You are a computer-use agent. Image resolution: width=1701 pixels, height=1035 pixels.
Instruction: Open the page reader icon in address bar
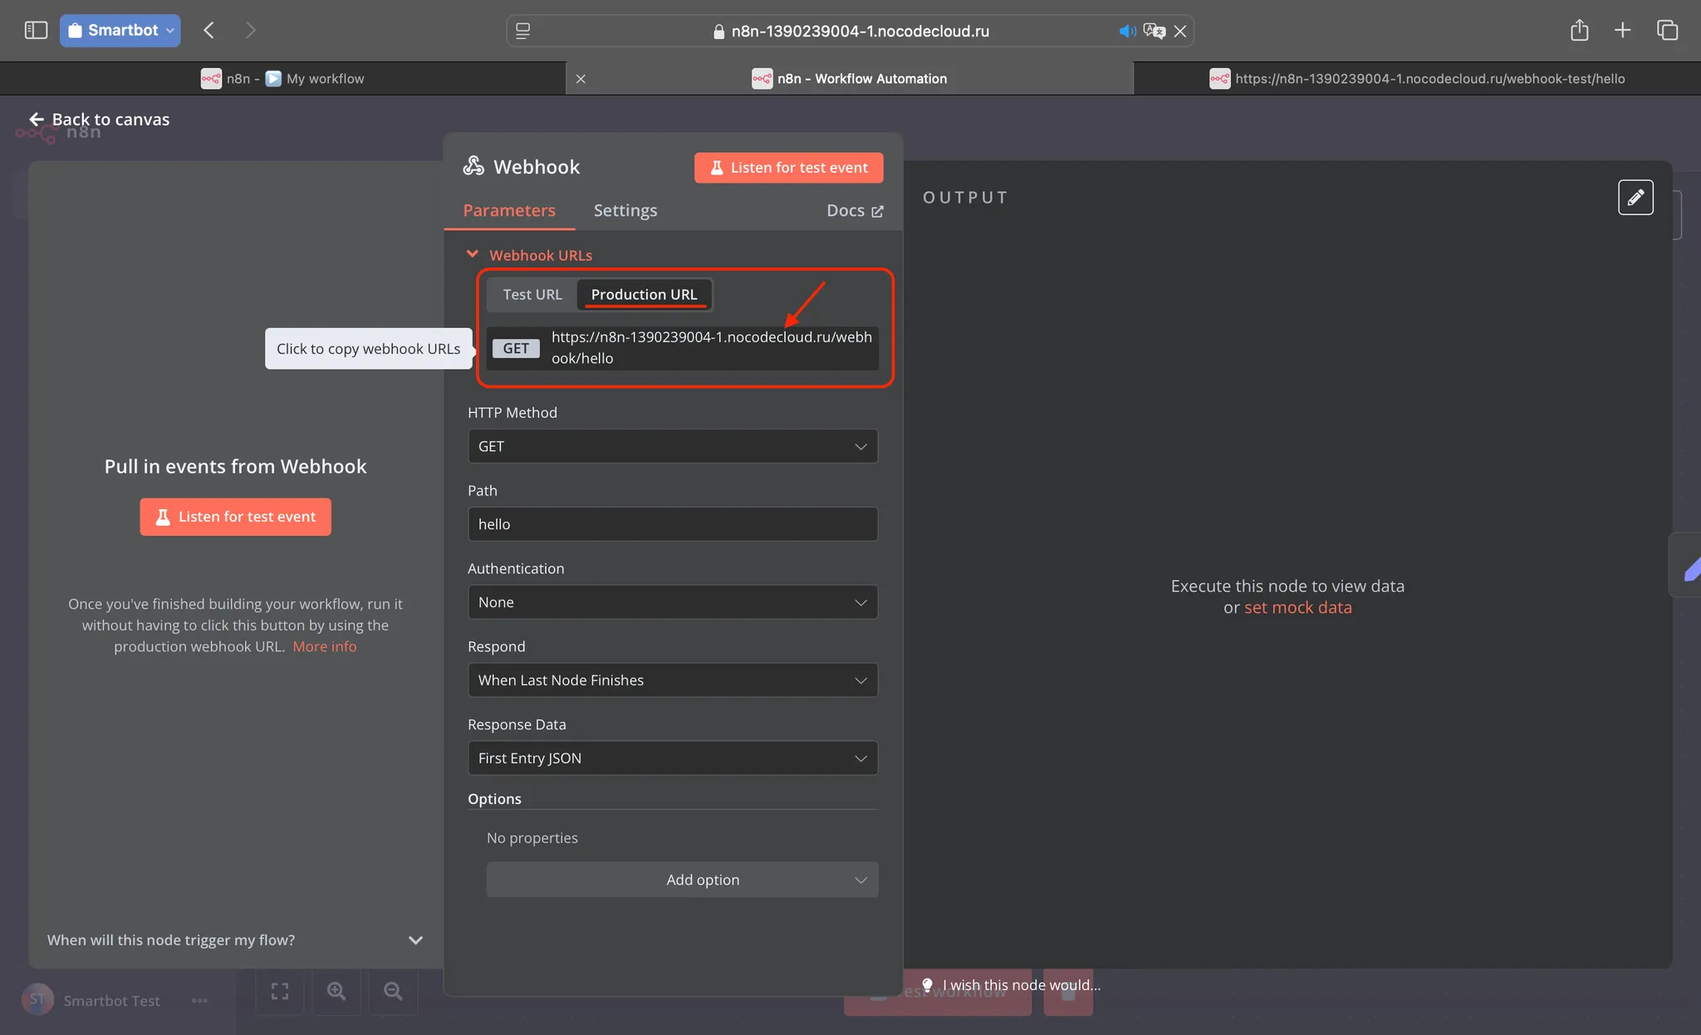click(522, 31)
